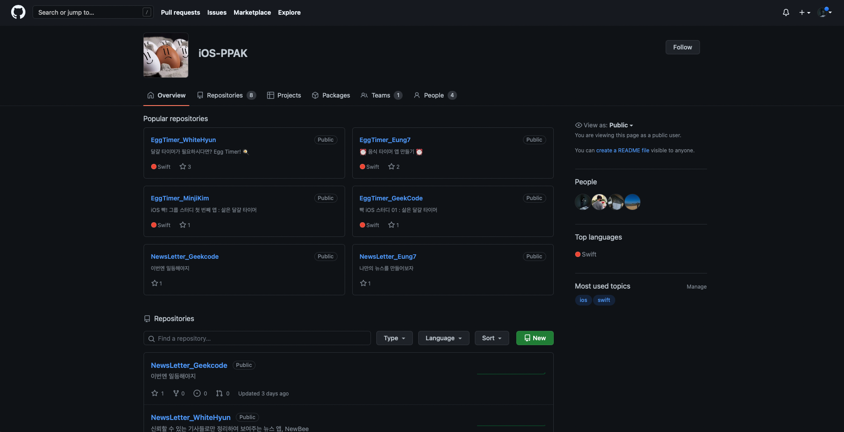The image size is (844, 432).
Task: Open NewsLetter_WhiteHyun in repositories list
Action: (x=191, y=417)
